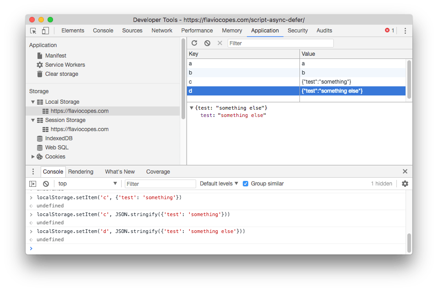Click the Service Workers gear icon
This screenshot has height=291, width=438.
click(x=41, y=64)
